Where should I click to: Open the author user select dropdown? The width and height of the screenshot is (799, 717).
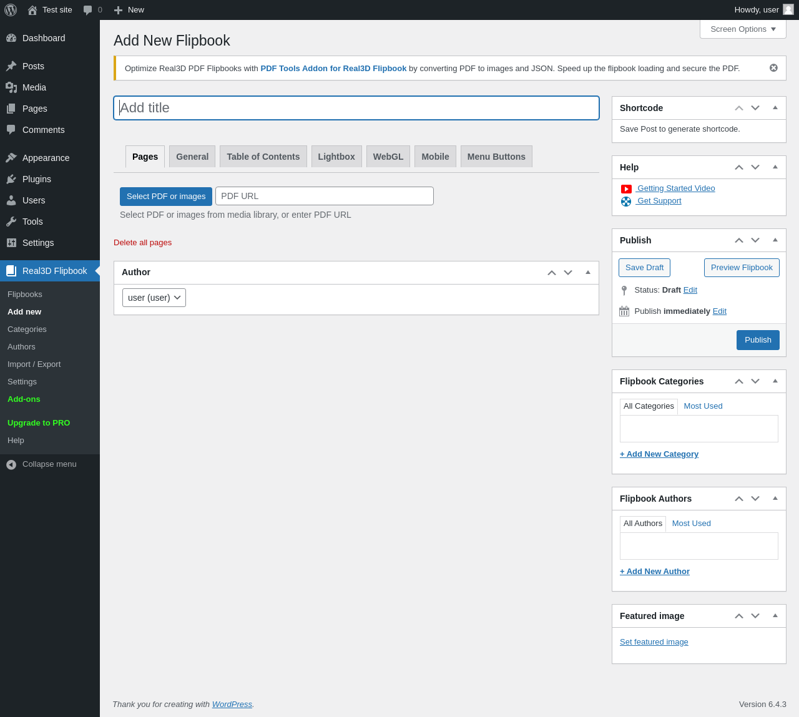point(154,298)
